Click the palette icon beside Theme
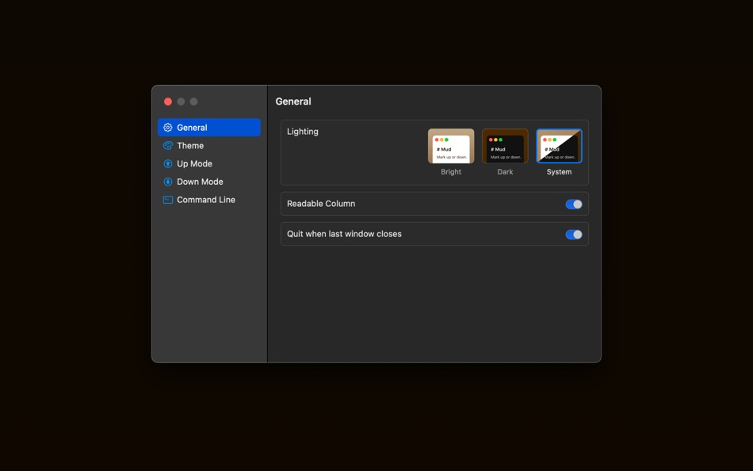The image size is (753, 471). (166, 145)
